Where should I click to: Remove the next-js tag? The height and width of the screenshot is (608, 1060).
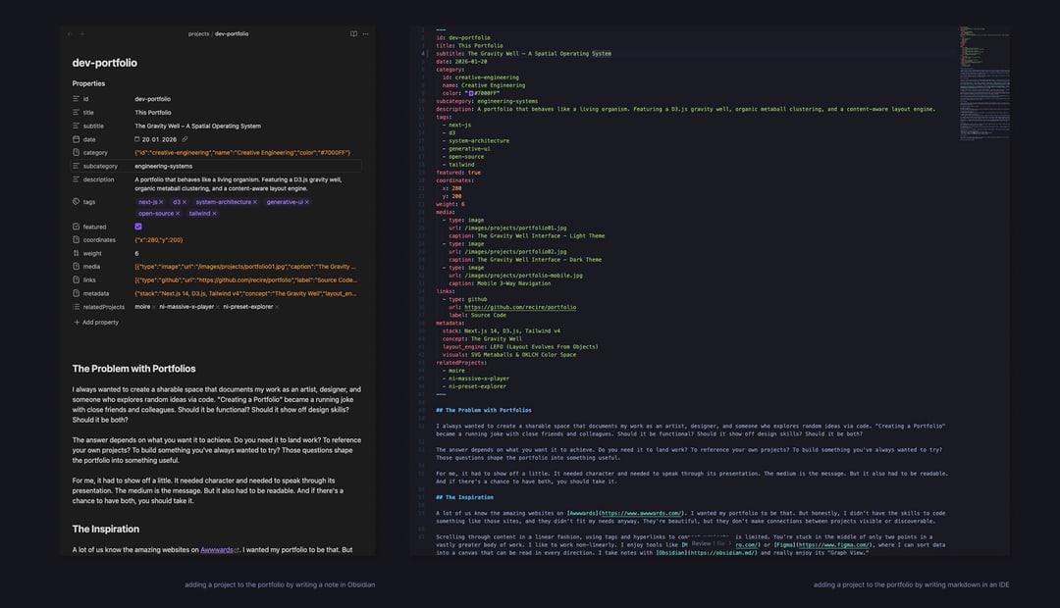(162, 202)
